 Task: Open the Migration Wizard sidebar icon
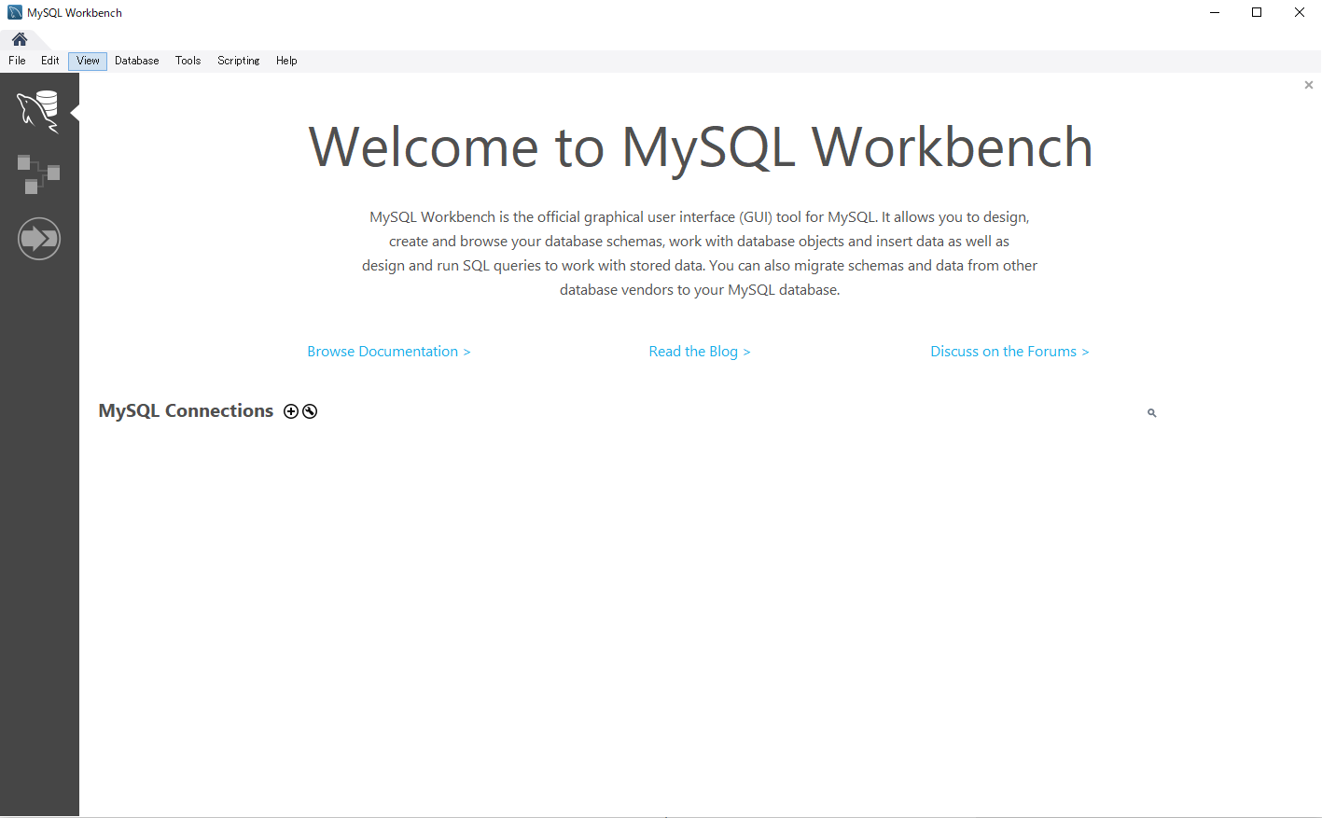point(39,238)
